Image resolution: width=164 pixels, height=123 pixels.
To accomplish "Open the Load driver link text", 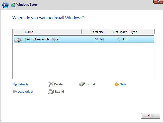I will (25, 92).
